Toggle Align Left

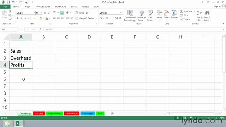coord(54,18)
